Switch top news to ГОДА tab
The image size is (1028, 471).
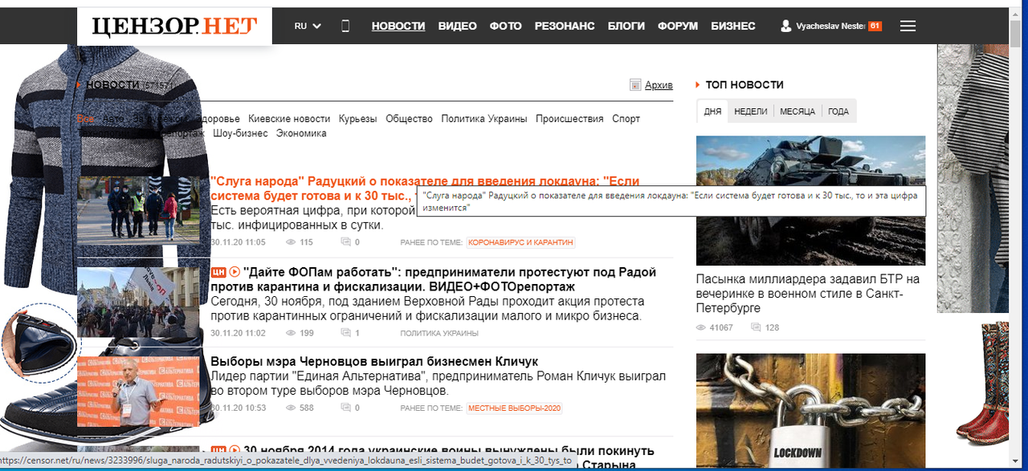(x=838, y=112)
